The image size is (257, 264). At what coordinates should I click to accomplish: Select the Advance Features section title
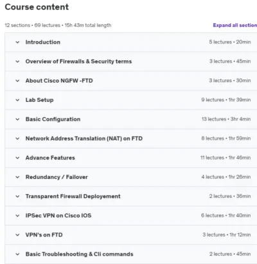tap(50, 158)
